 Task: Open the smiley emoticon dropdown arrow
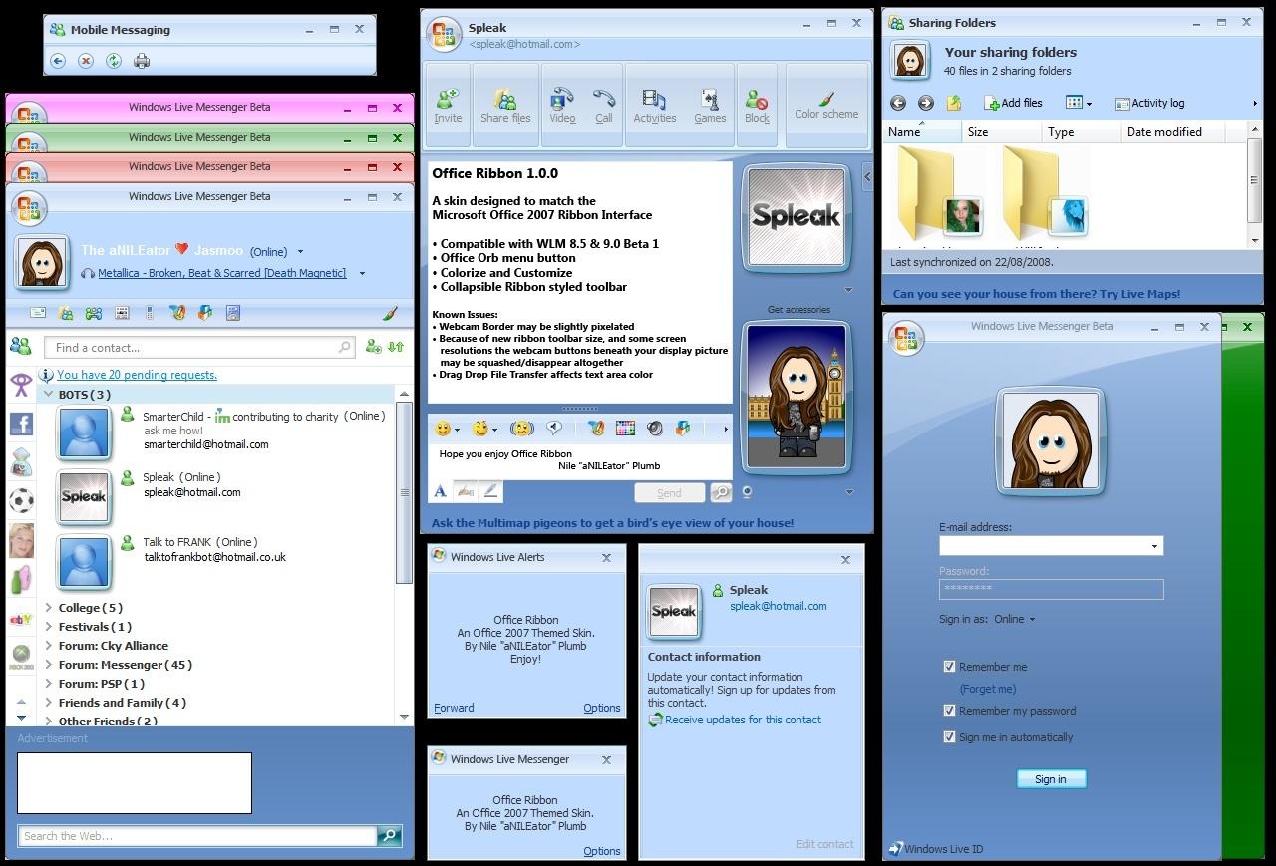457,430
